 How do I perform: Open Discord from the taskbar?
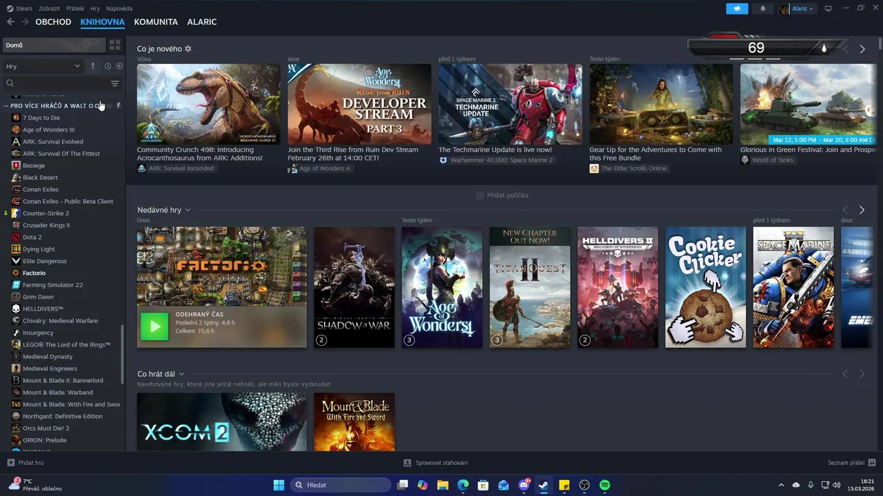point(524,485)
